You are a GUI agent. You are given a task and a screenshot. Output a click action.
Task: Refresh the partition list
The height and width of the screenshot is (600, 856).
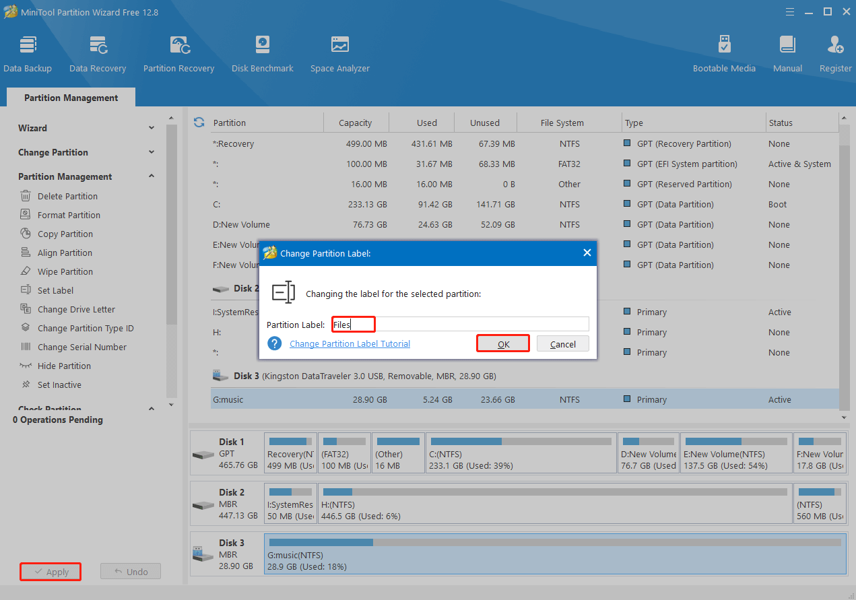pyautogui.click(x=199, y=123)
